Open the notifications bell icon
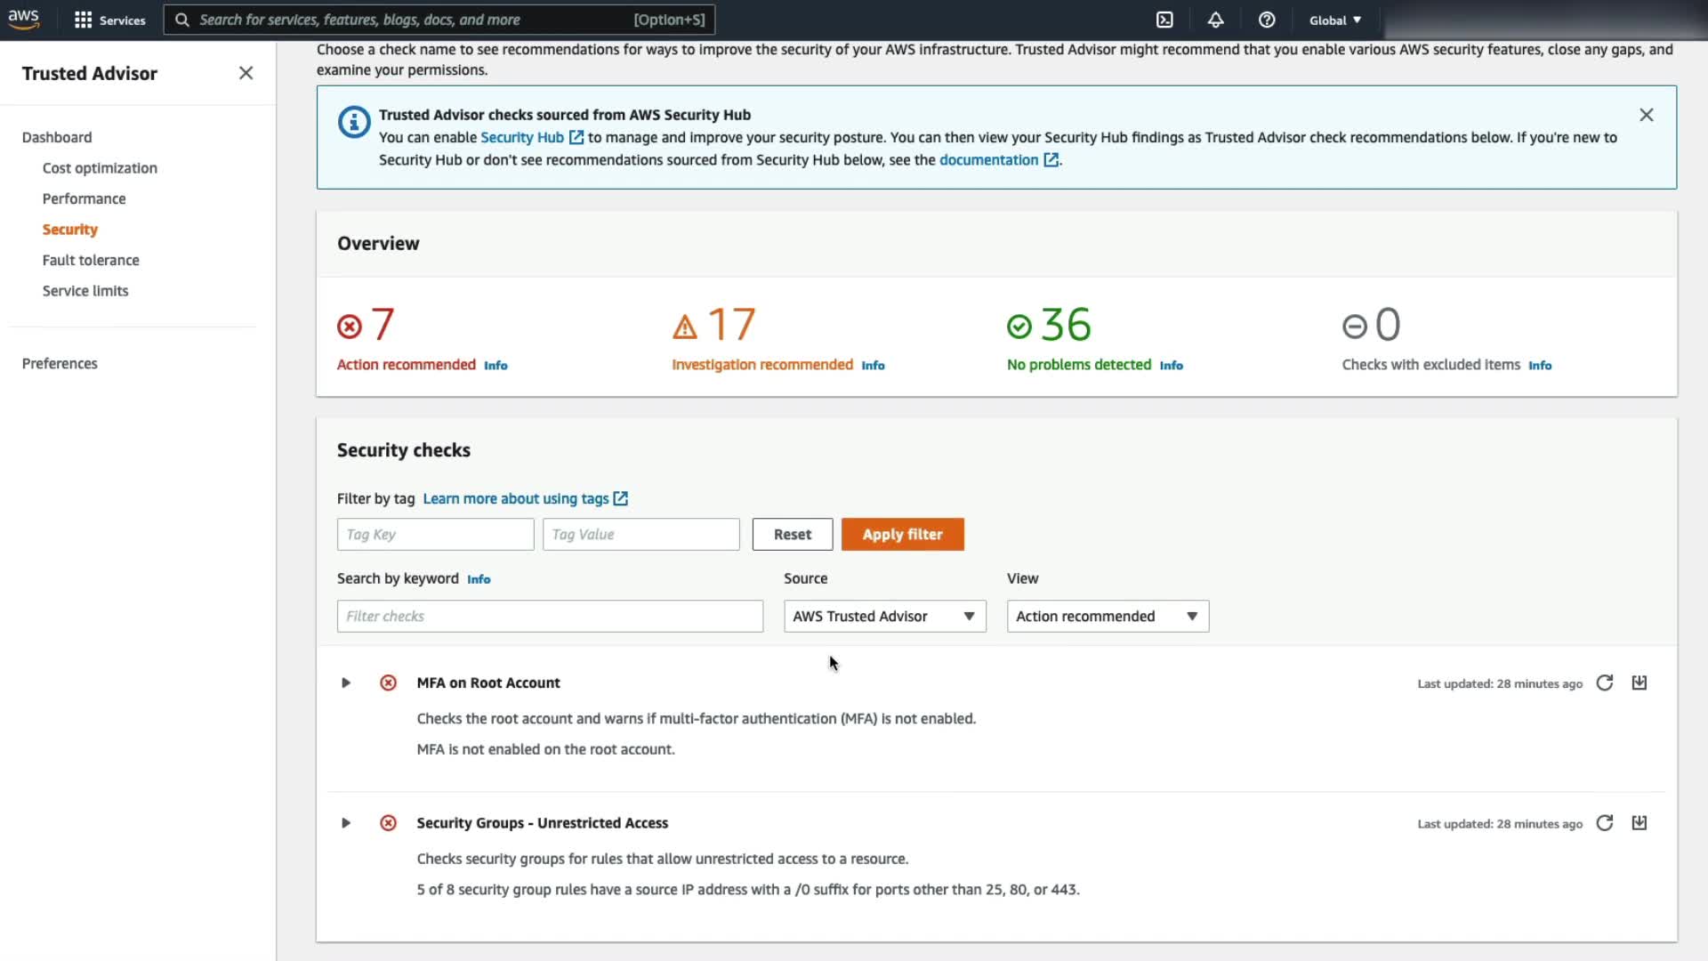Viewport: 1708px width, 961px height. tap(1215, 20)
